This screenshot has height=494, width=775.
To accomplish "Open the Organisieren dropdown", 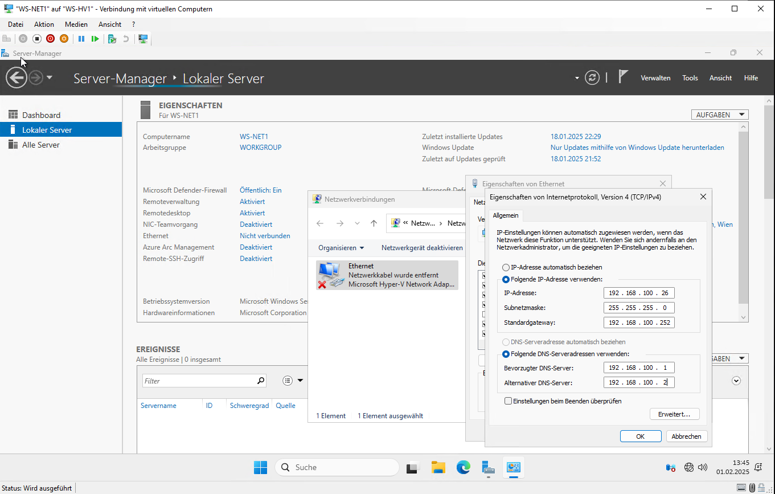I will (341, 248).
